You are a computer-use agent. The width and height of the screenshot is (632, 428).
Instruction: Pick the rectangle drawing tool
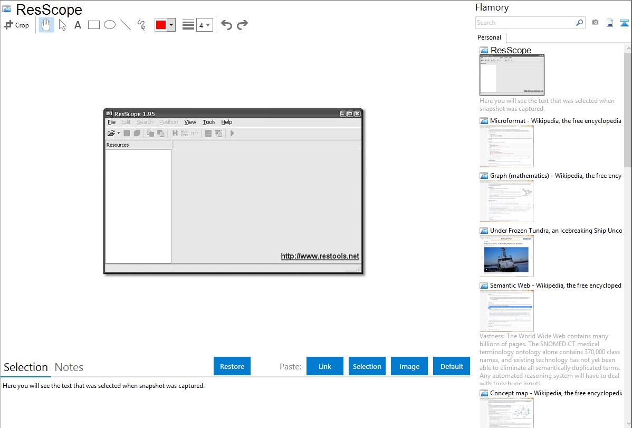tap(94, 25)
